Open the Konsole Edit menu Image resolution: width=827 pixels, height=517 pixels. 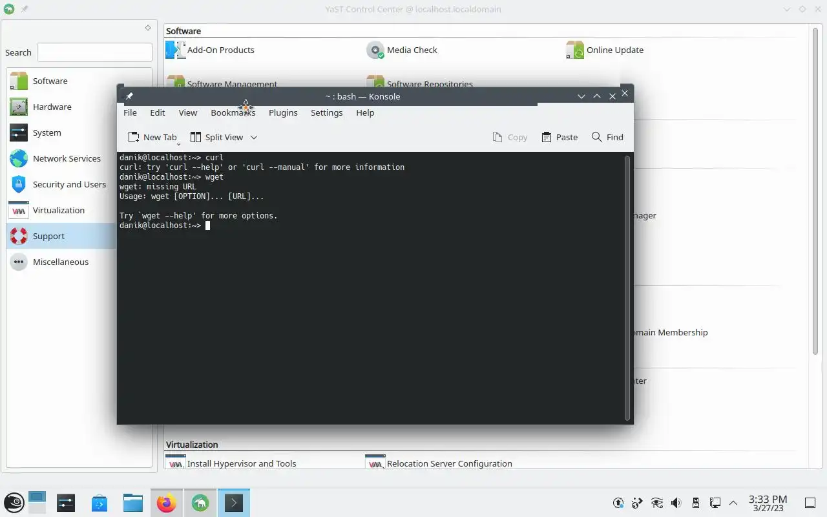click(x=158, y=112)
